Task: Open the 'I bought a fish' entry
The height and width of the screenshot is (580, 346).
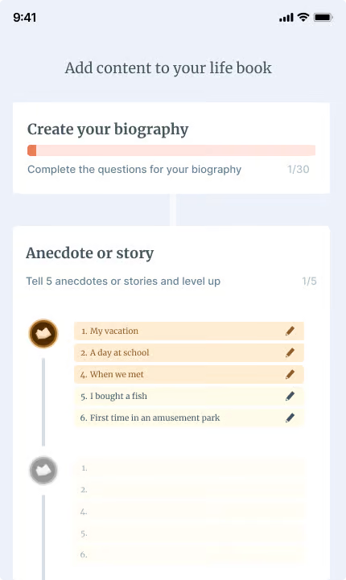Action: (189, 396)
